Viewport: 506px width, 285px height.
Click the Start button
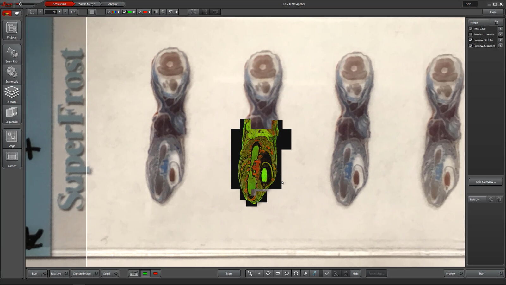pyautogui.click(x=482, y=273)
